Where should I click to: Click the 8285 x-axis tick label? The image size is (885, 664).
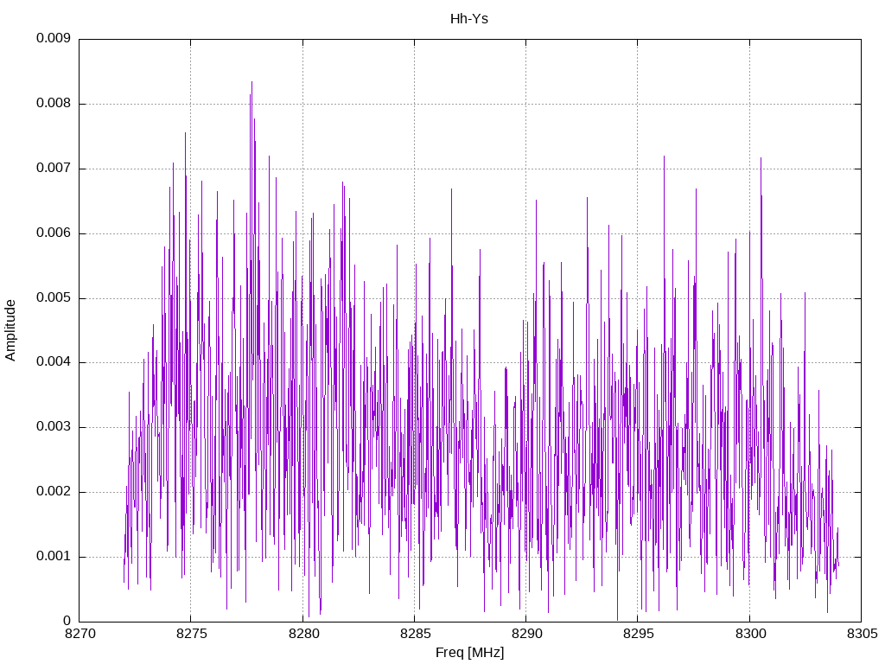click(416, 634)
